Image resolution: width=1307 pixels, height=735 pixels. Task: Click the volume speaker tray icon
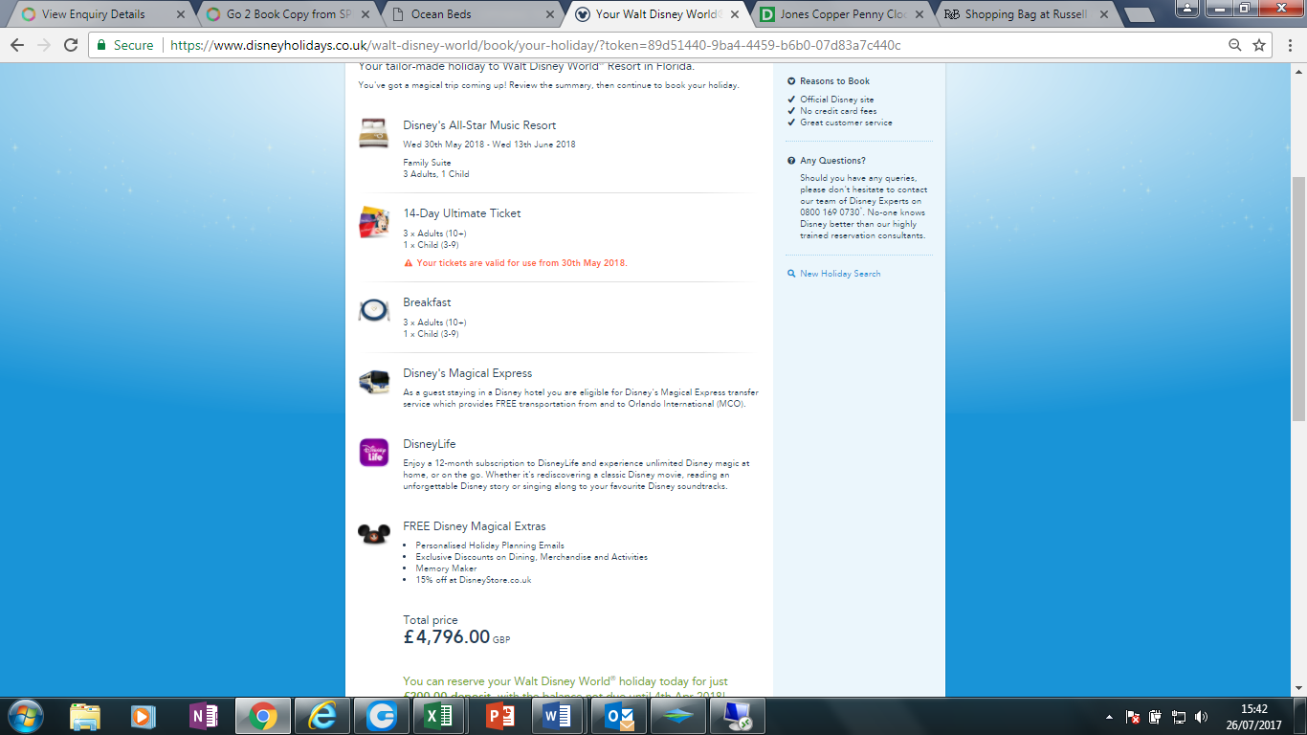click(x=1201, y=717)
